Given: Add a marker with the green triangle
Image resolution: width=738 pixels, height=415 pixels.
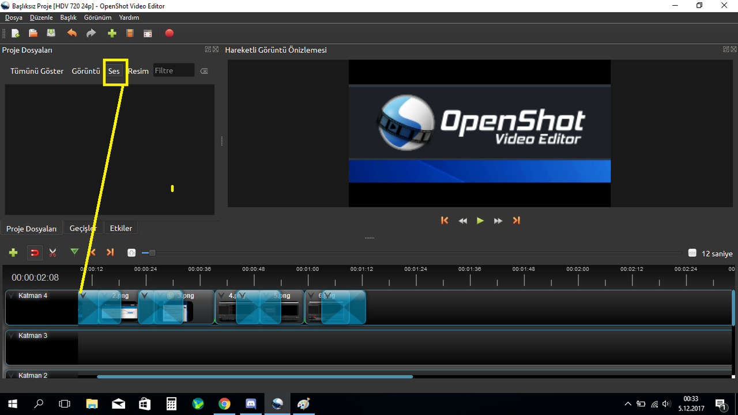Looking at the screenshot, I should point(74,251).
